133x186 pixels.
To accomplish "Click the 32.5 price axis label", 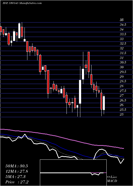I will tap(123, 44).
